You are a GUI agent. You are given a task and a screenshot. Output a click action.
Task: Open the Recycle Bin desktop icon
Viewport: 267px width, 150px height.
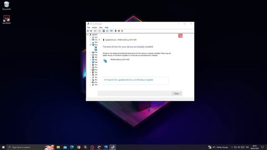tap(7, 5)
